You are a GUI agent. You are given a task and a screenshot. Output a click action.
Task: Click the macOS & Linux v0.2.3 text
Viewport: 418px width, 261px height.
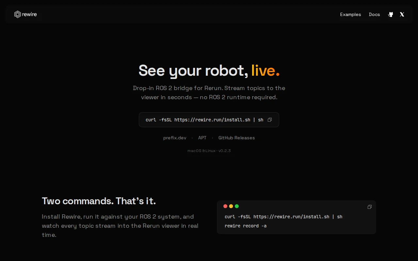209,151
